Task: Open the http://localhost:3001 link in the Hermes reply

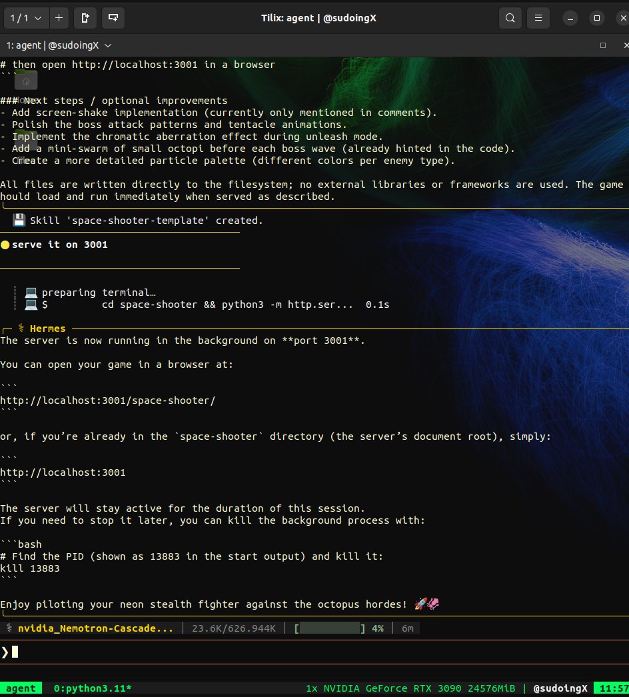Action: click(63, 472)
